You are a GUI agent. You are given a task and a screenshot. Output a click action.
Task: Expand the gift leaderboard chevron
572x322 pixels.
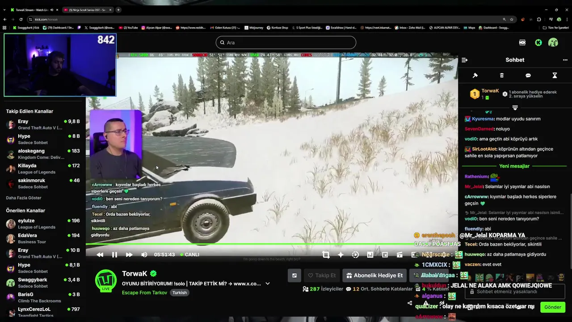tap(515, 108)
